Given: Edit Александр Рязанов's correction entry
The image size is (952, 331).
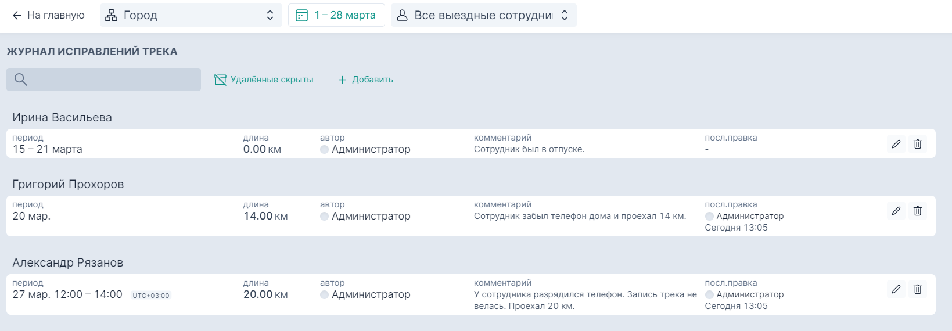Looking at the screenshot, I should pyautogui.click(x=896, y=289).
